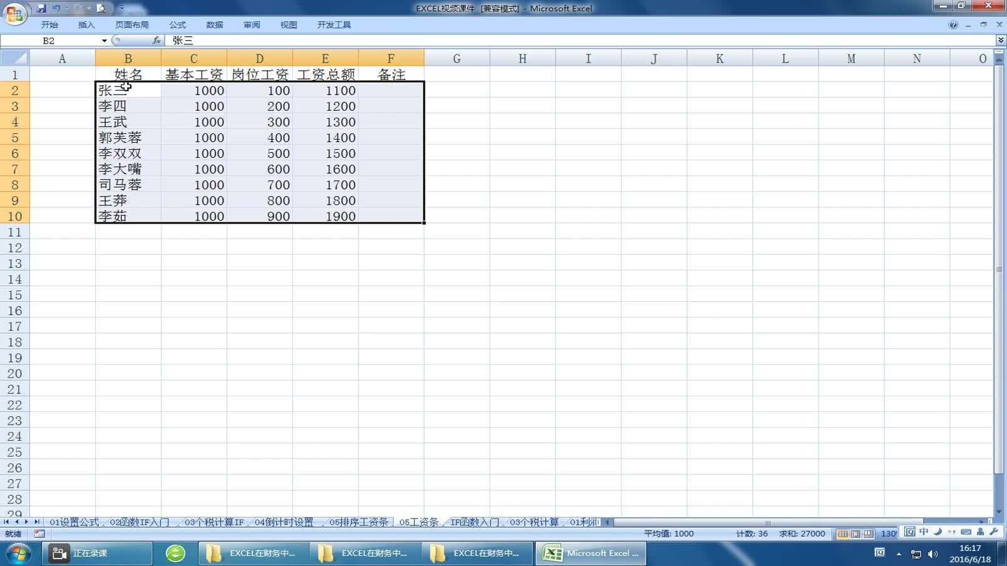Open the Windows Start button
Viewport: 1007px width, 566px height.
tap(18, 553)
